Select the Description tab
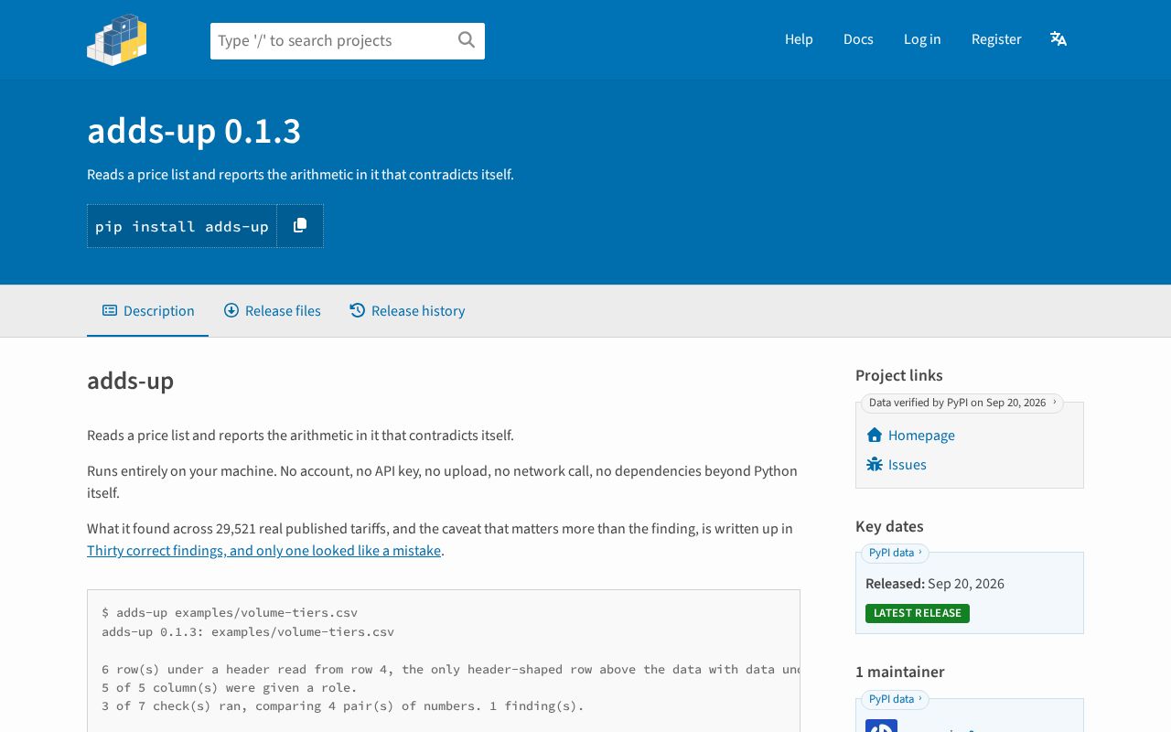 148,311
